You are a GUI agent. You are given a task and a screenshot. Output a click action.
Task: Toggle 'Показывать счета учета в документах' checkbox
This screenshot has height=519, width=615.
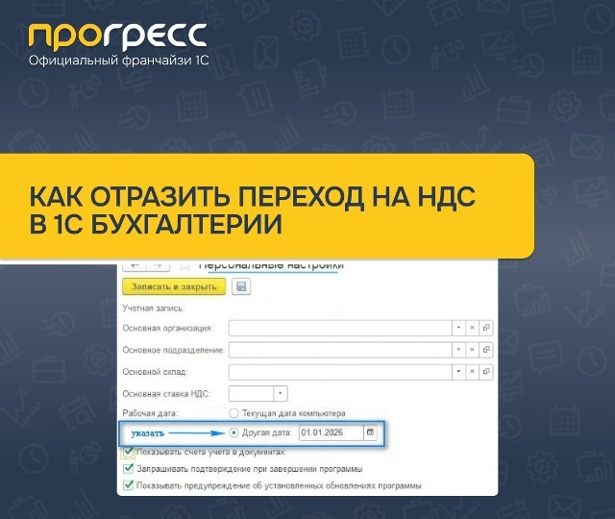(x=128, y=452)
